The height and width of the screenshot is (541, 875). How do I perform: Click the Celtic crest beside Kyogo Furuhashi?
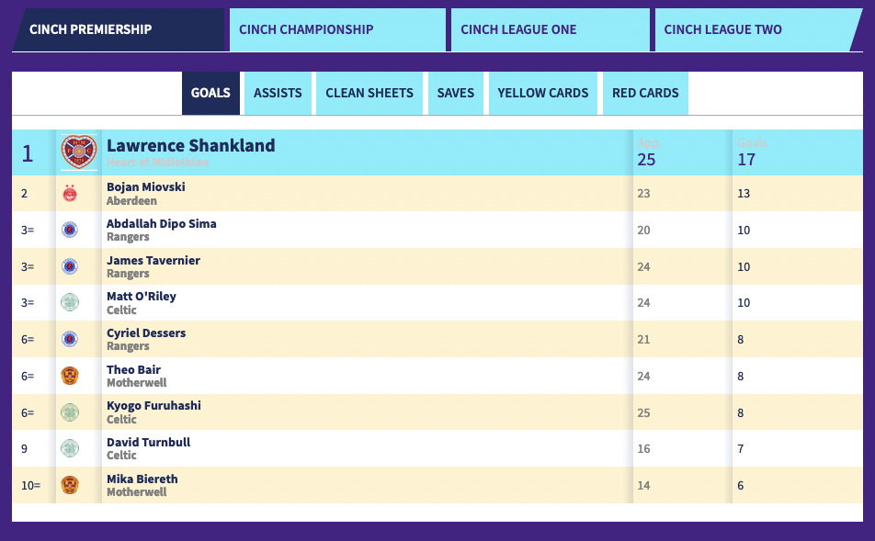click(x=70, y=412)
